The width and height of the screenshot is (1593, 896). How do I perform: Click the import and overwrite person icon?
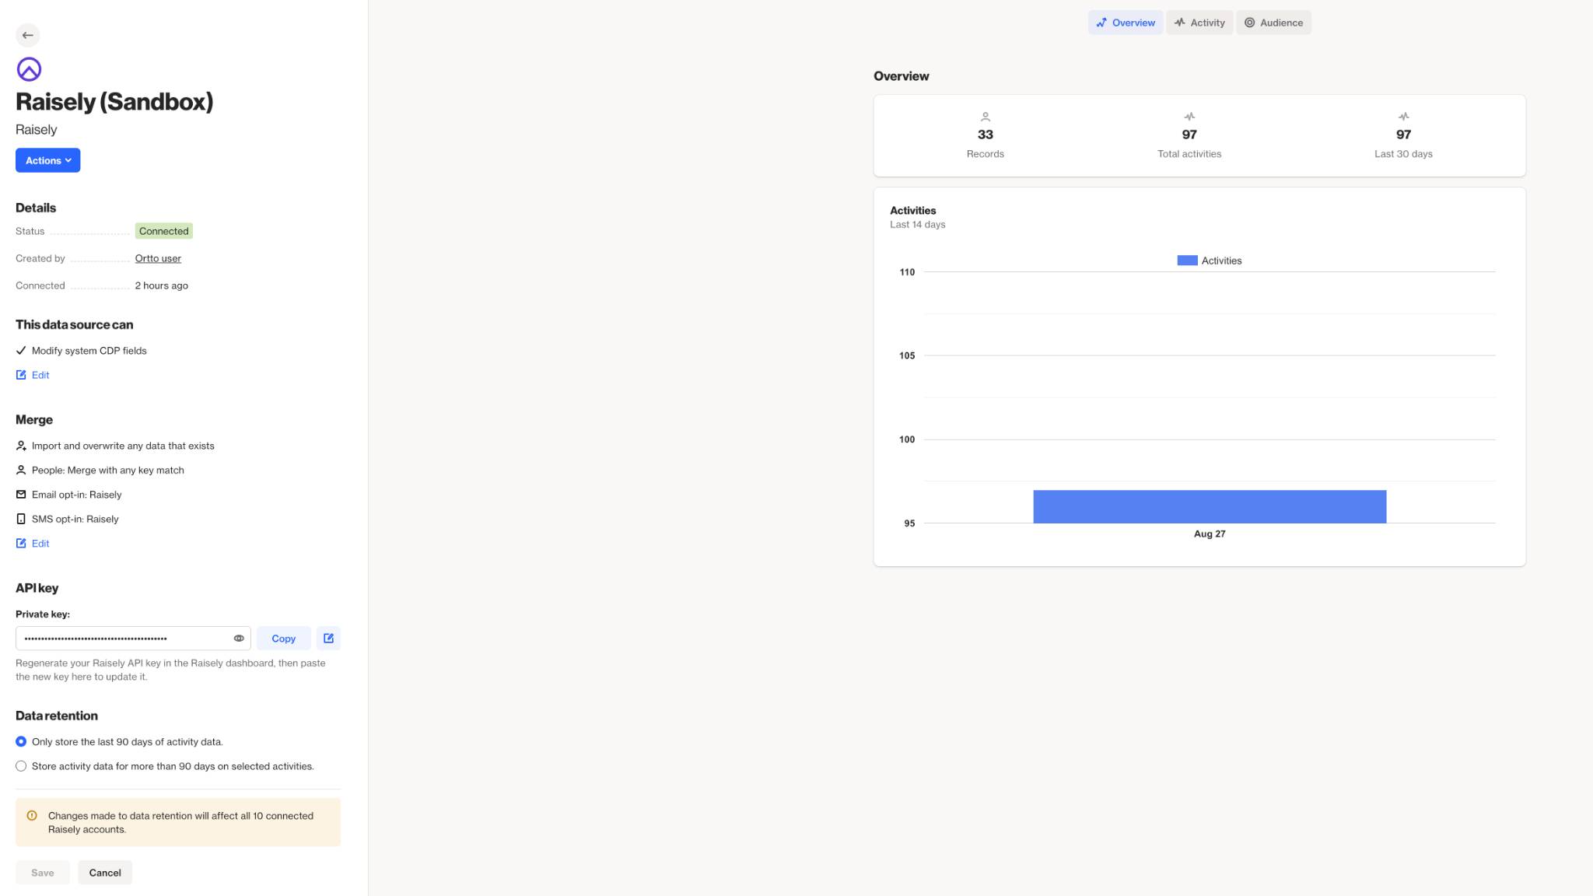(21, 446)
